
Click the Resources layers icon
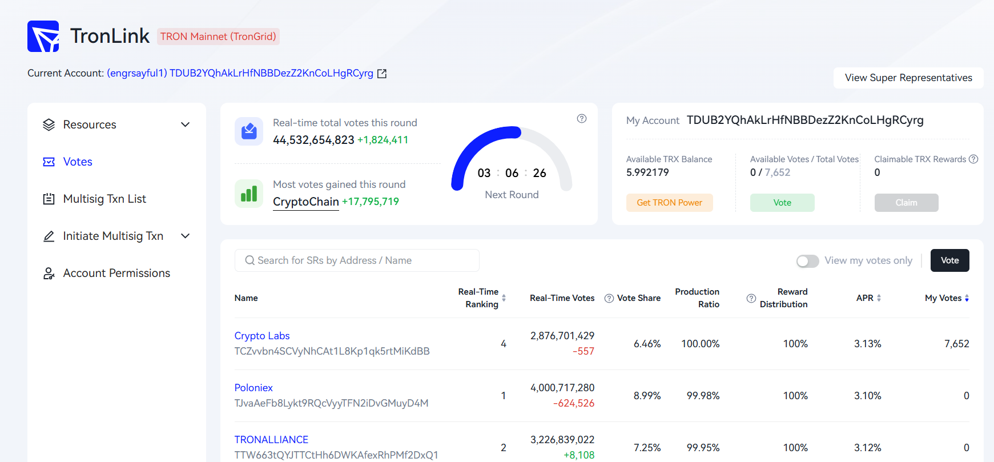pos(49,124)
